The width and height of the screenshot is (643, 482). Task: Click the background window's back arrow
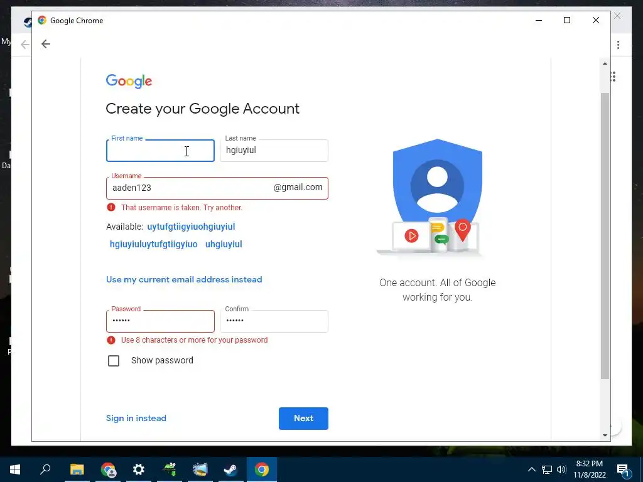pos(25,45)
